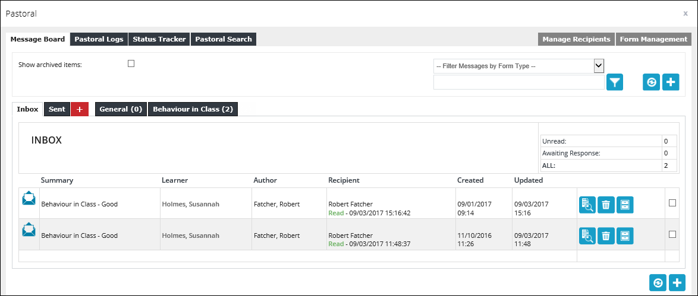This screenshot has height=296, width=698.
Task: Archive the second inbox message
Action: pyautogui.click(x=625, y=235)
